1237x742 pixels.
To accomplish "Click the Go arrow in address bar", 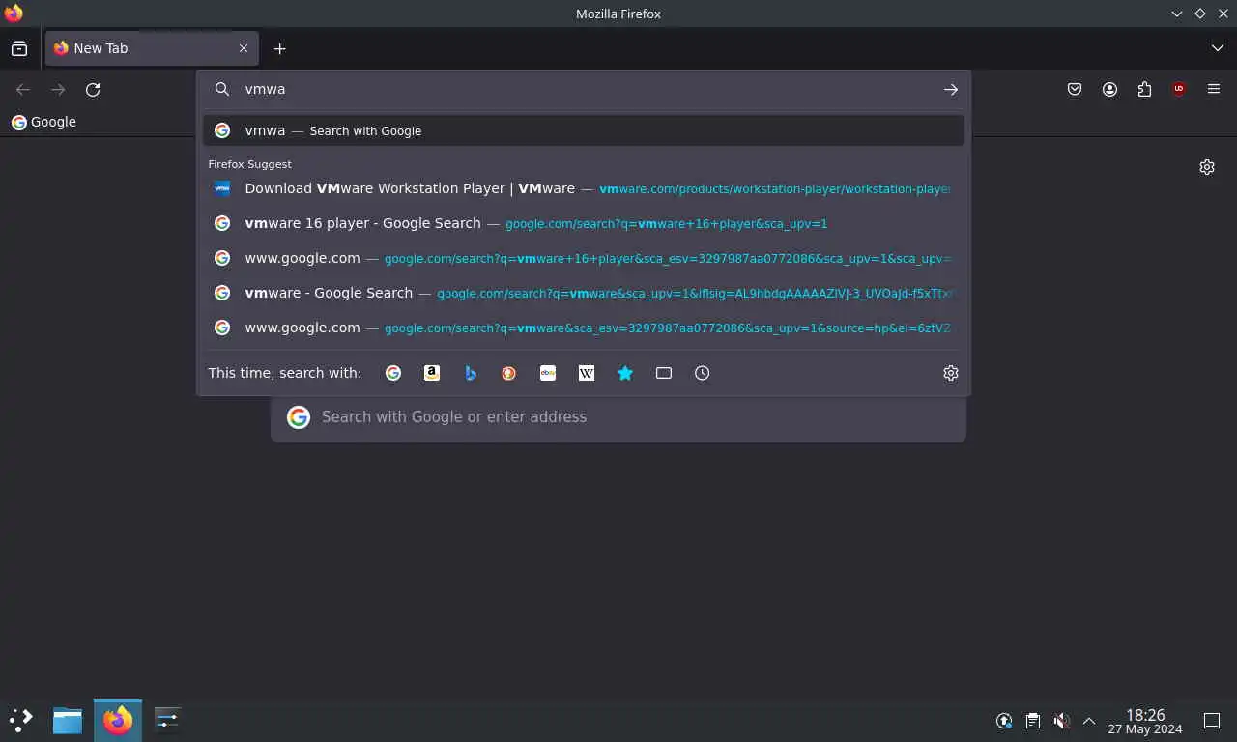I will (x=951, y=89).
